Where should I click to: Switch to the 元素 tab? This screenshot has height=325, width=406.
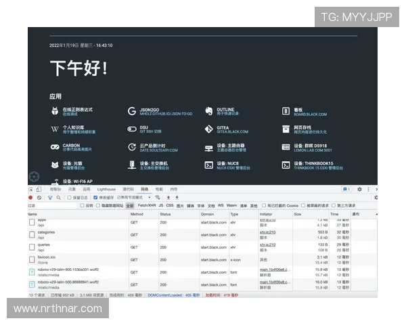(x=72, y=190)
